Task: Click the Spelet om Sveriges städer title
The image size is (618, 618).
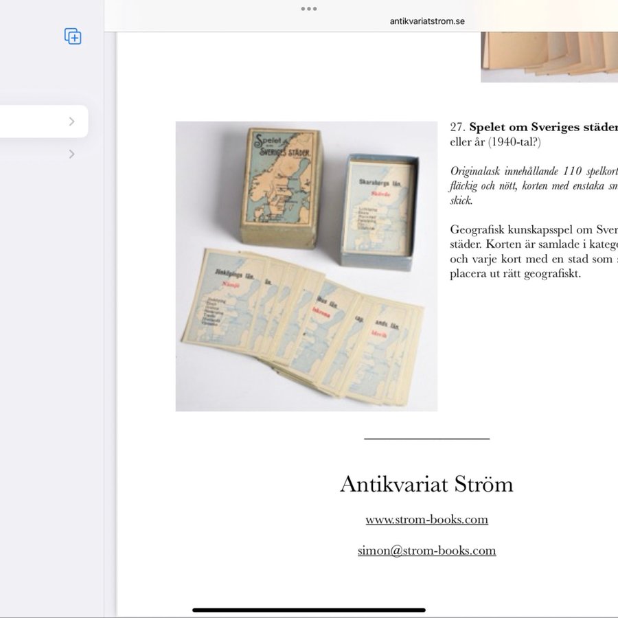Action: point(543,127)
